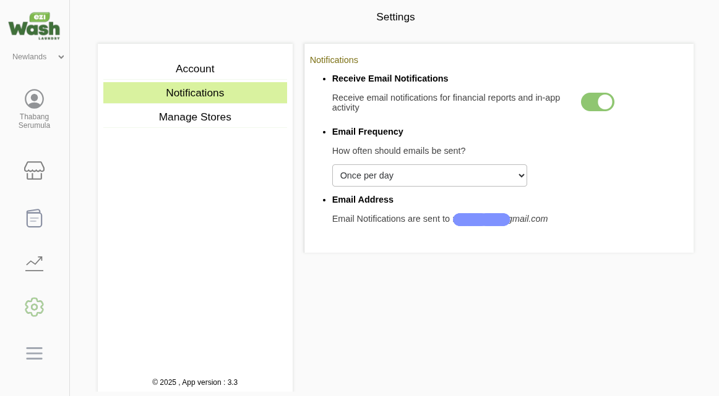Open the trend chart reports icon

[35, 263]
